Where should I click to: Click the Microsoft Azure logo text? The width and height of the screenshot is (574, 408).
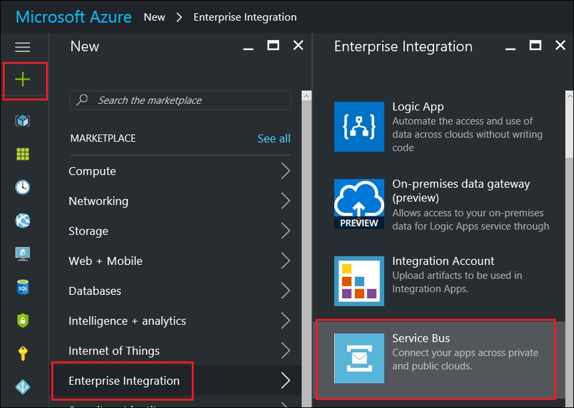(x=73, y=17)
